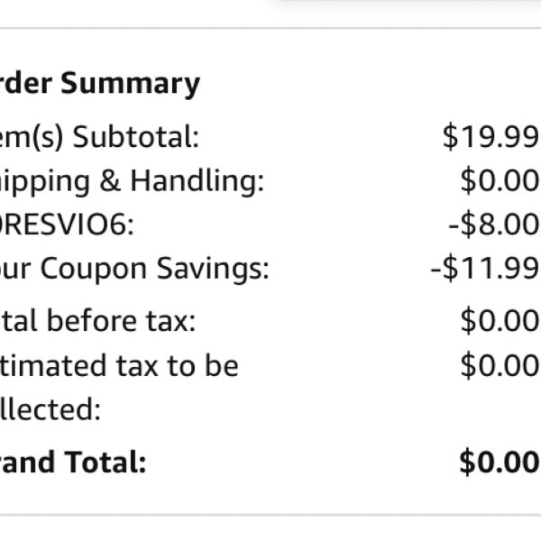
Task: Click the shadowed box edge at the top
Action: click(408, 2)
